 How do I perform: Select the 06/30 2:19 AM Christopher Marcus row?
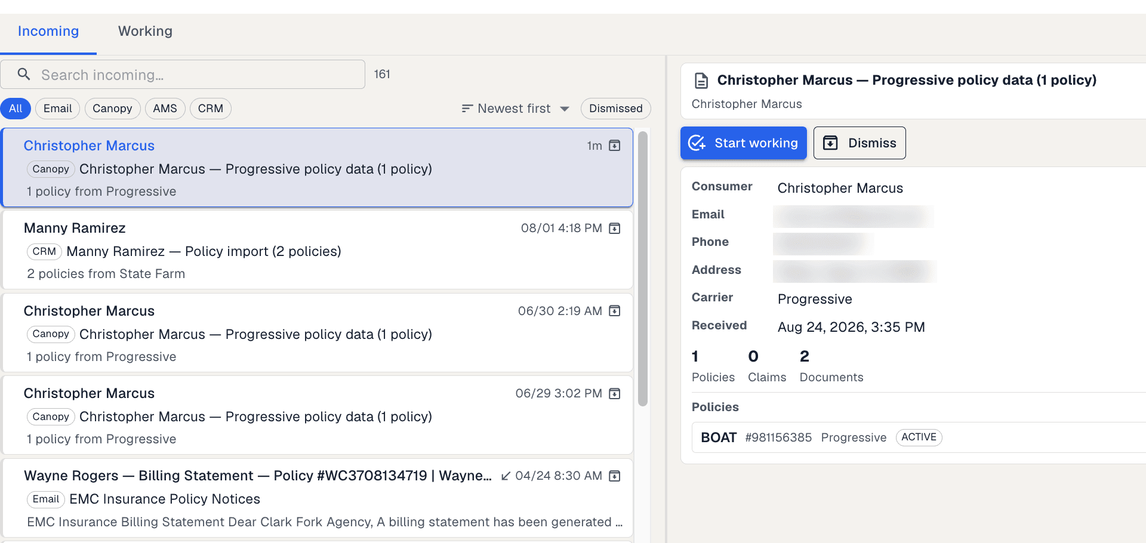(x=318, y=333)
